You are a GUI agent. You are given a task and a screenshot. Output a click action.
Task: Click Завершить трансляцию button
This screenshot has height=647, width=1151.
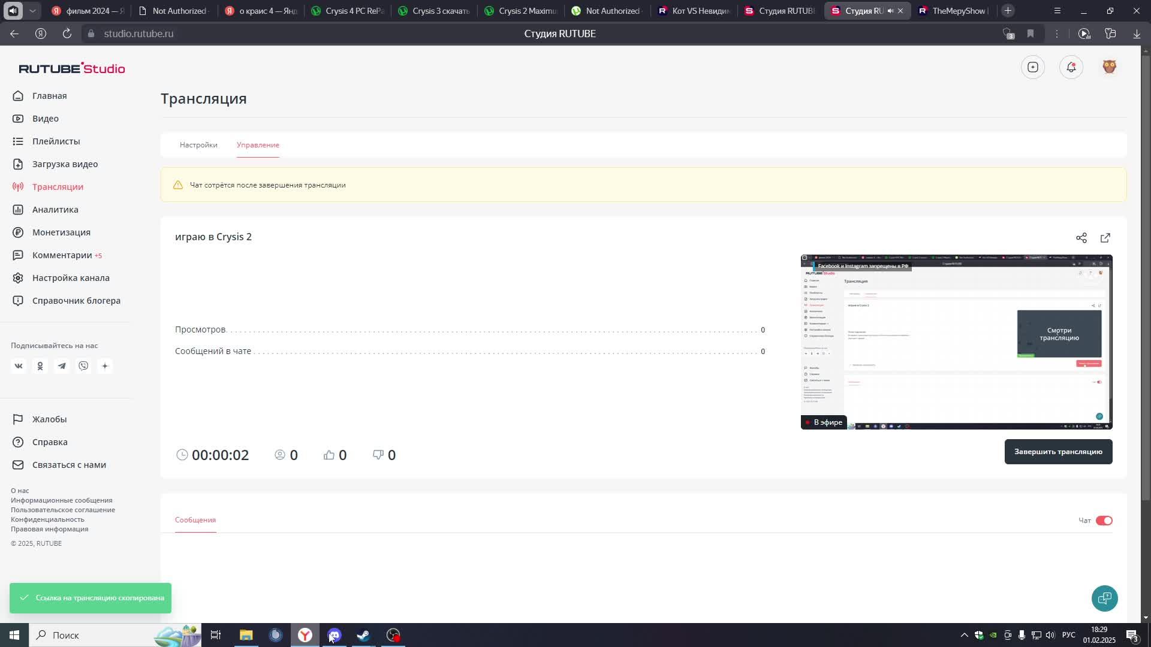click(1058, 452)
